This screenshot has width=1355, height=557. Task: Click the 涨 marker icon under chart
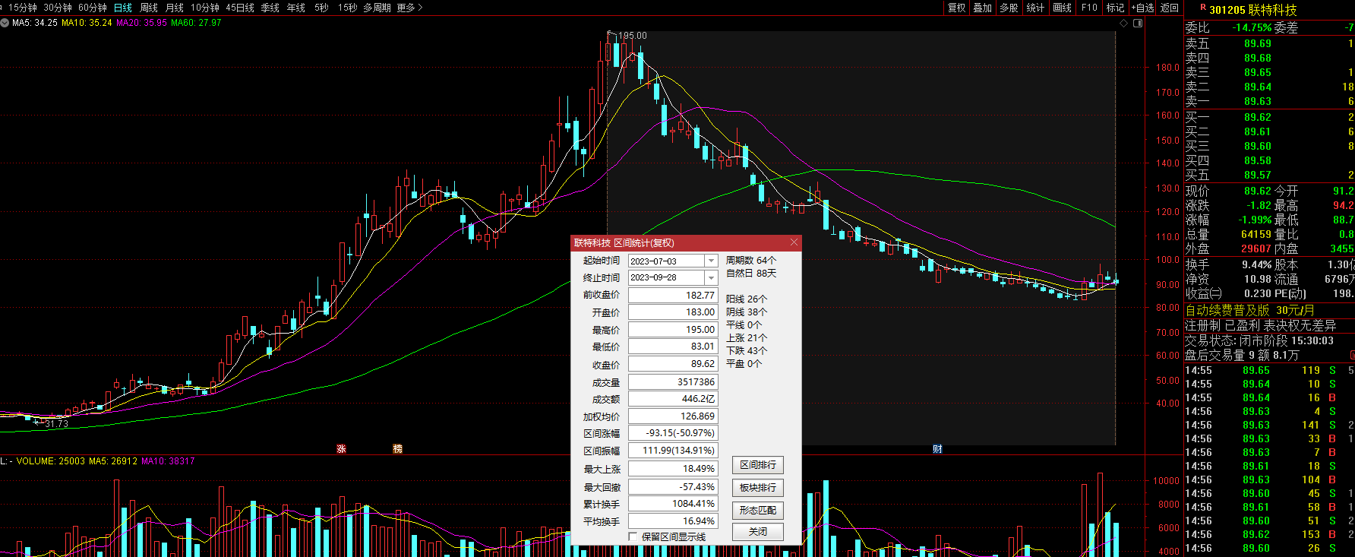pyautogui.click(x=341, y=449)
